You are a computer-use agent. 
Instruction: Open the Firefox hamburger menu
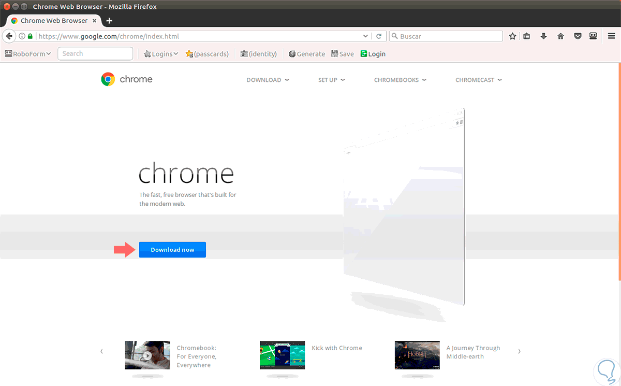(x=611, y=36)
